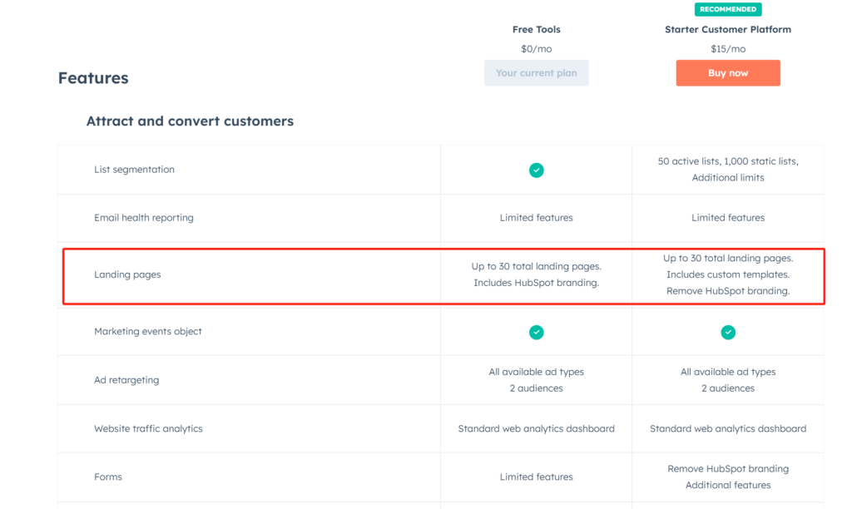Click the Website traffic analytics row label
Image resolution: width=852 pixels, height=509 pixels.
(x=148, y=429)
